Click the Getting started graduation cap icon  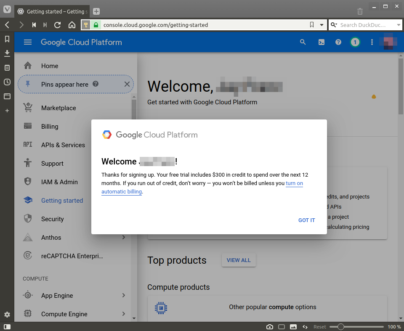[28, 200]
